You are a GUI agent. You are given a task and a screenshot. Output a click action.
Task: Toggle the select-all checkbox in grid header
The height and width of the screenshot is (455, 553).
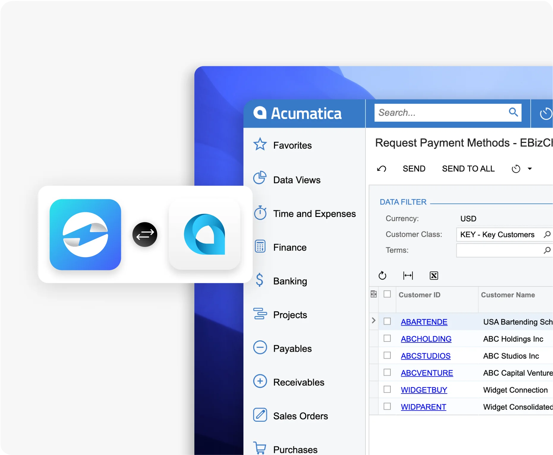click(387, 294)
